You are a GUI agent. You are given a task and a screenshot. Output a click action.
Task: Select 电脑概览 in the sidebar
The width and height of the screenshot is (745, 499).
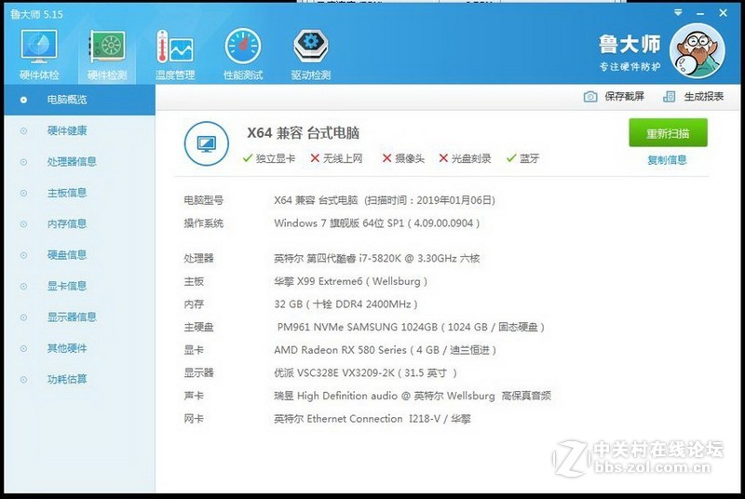coord(79,100)
